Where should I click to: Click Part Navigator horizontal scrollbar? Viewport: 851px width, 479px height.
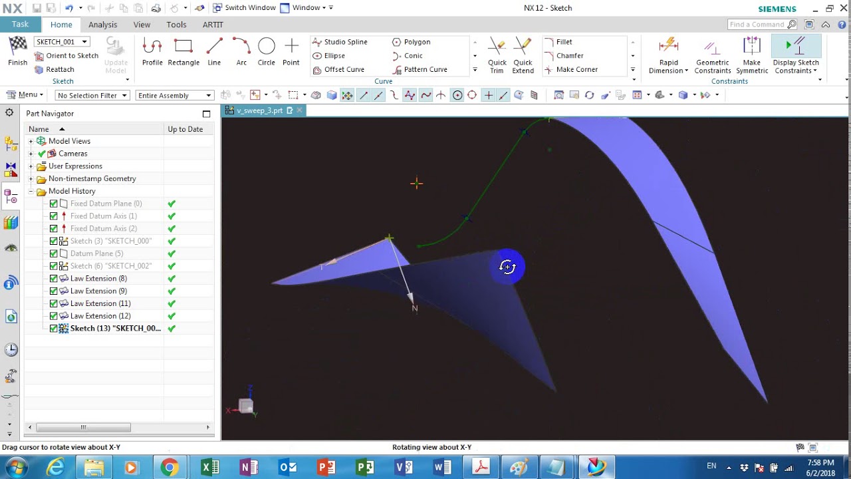pos(83,427)
